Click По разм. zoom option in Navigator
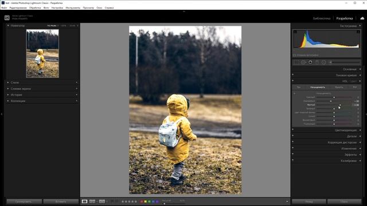Viewport: 367px width, 206px height. tap(52, 26)
